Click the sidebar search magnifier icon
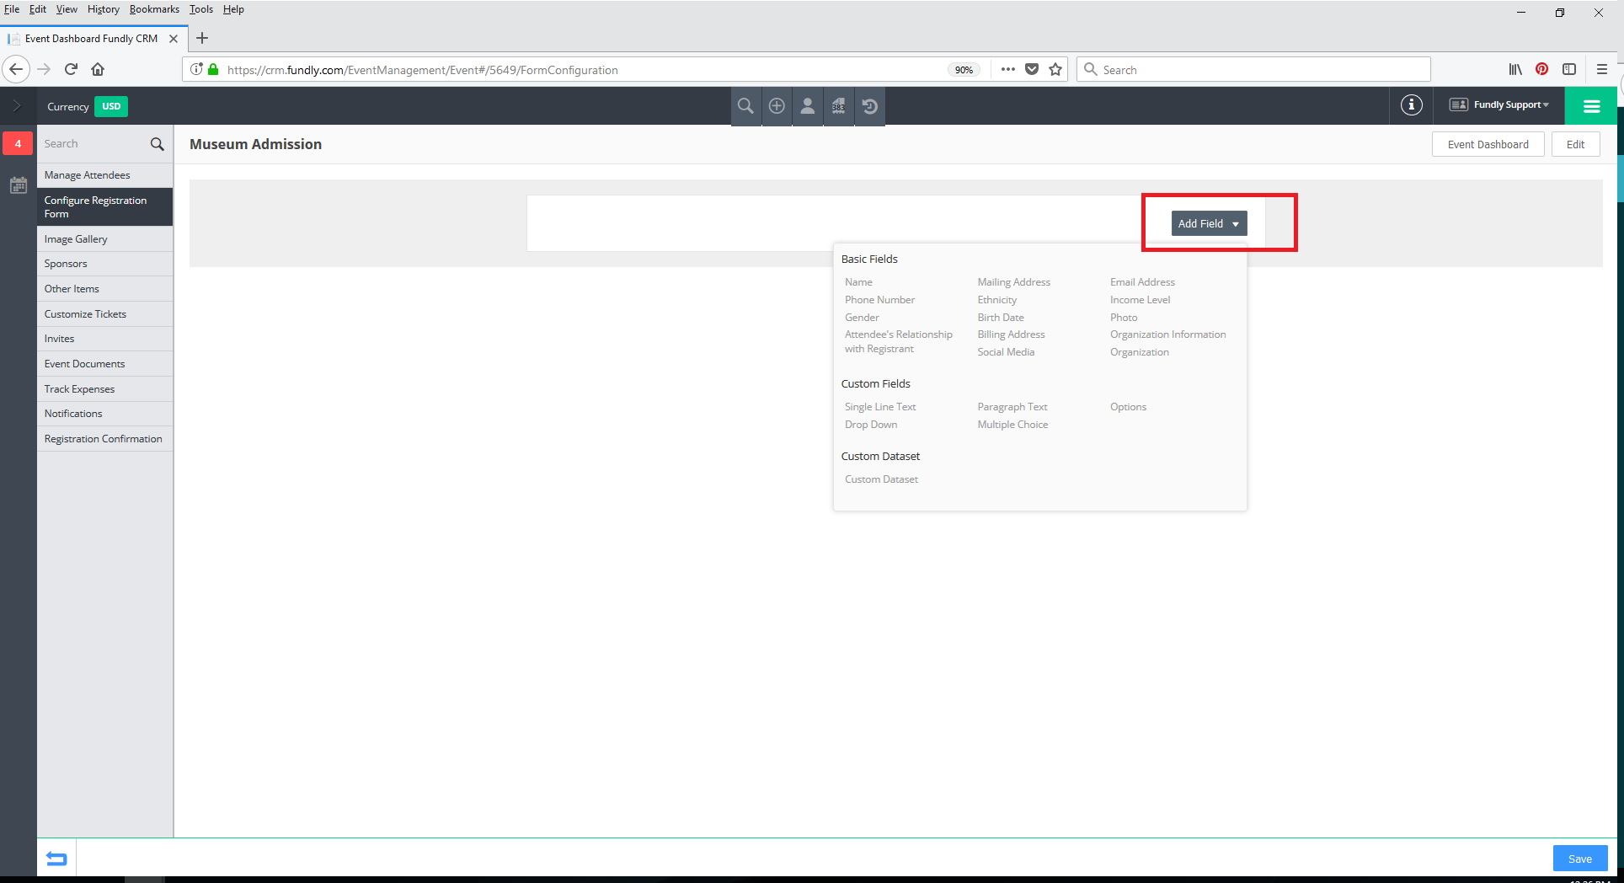 coord(158,144)
